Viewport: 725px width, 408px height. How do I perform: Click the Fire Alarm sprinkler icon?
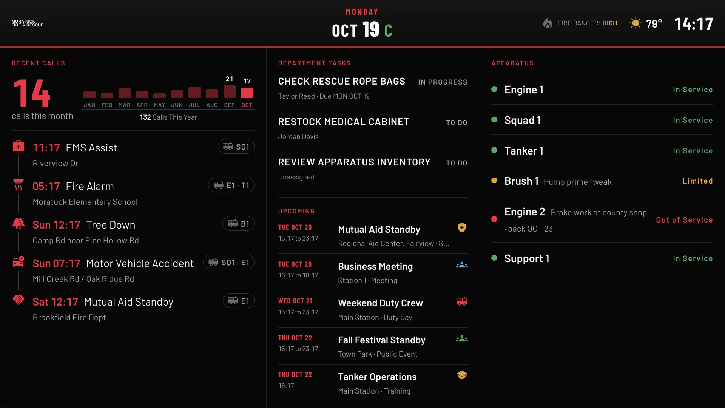pos(18,185)
